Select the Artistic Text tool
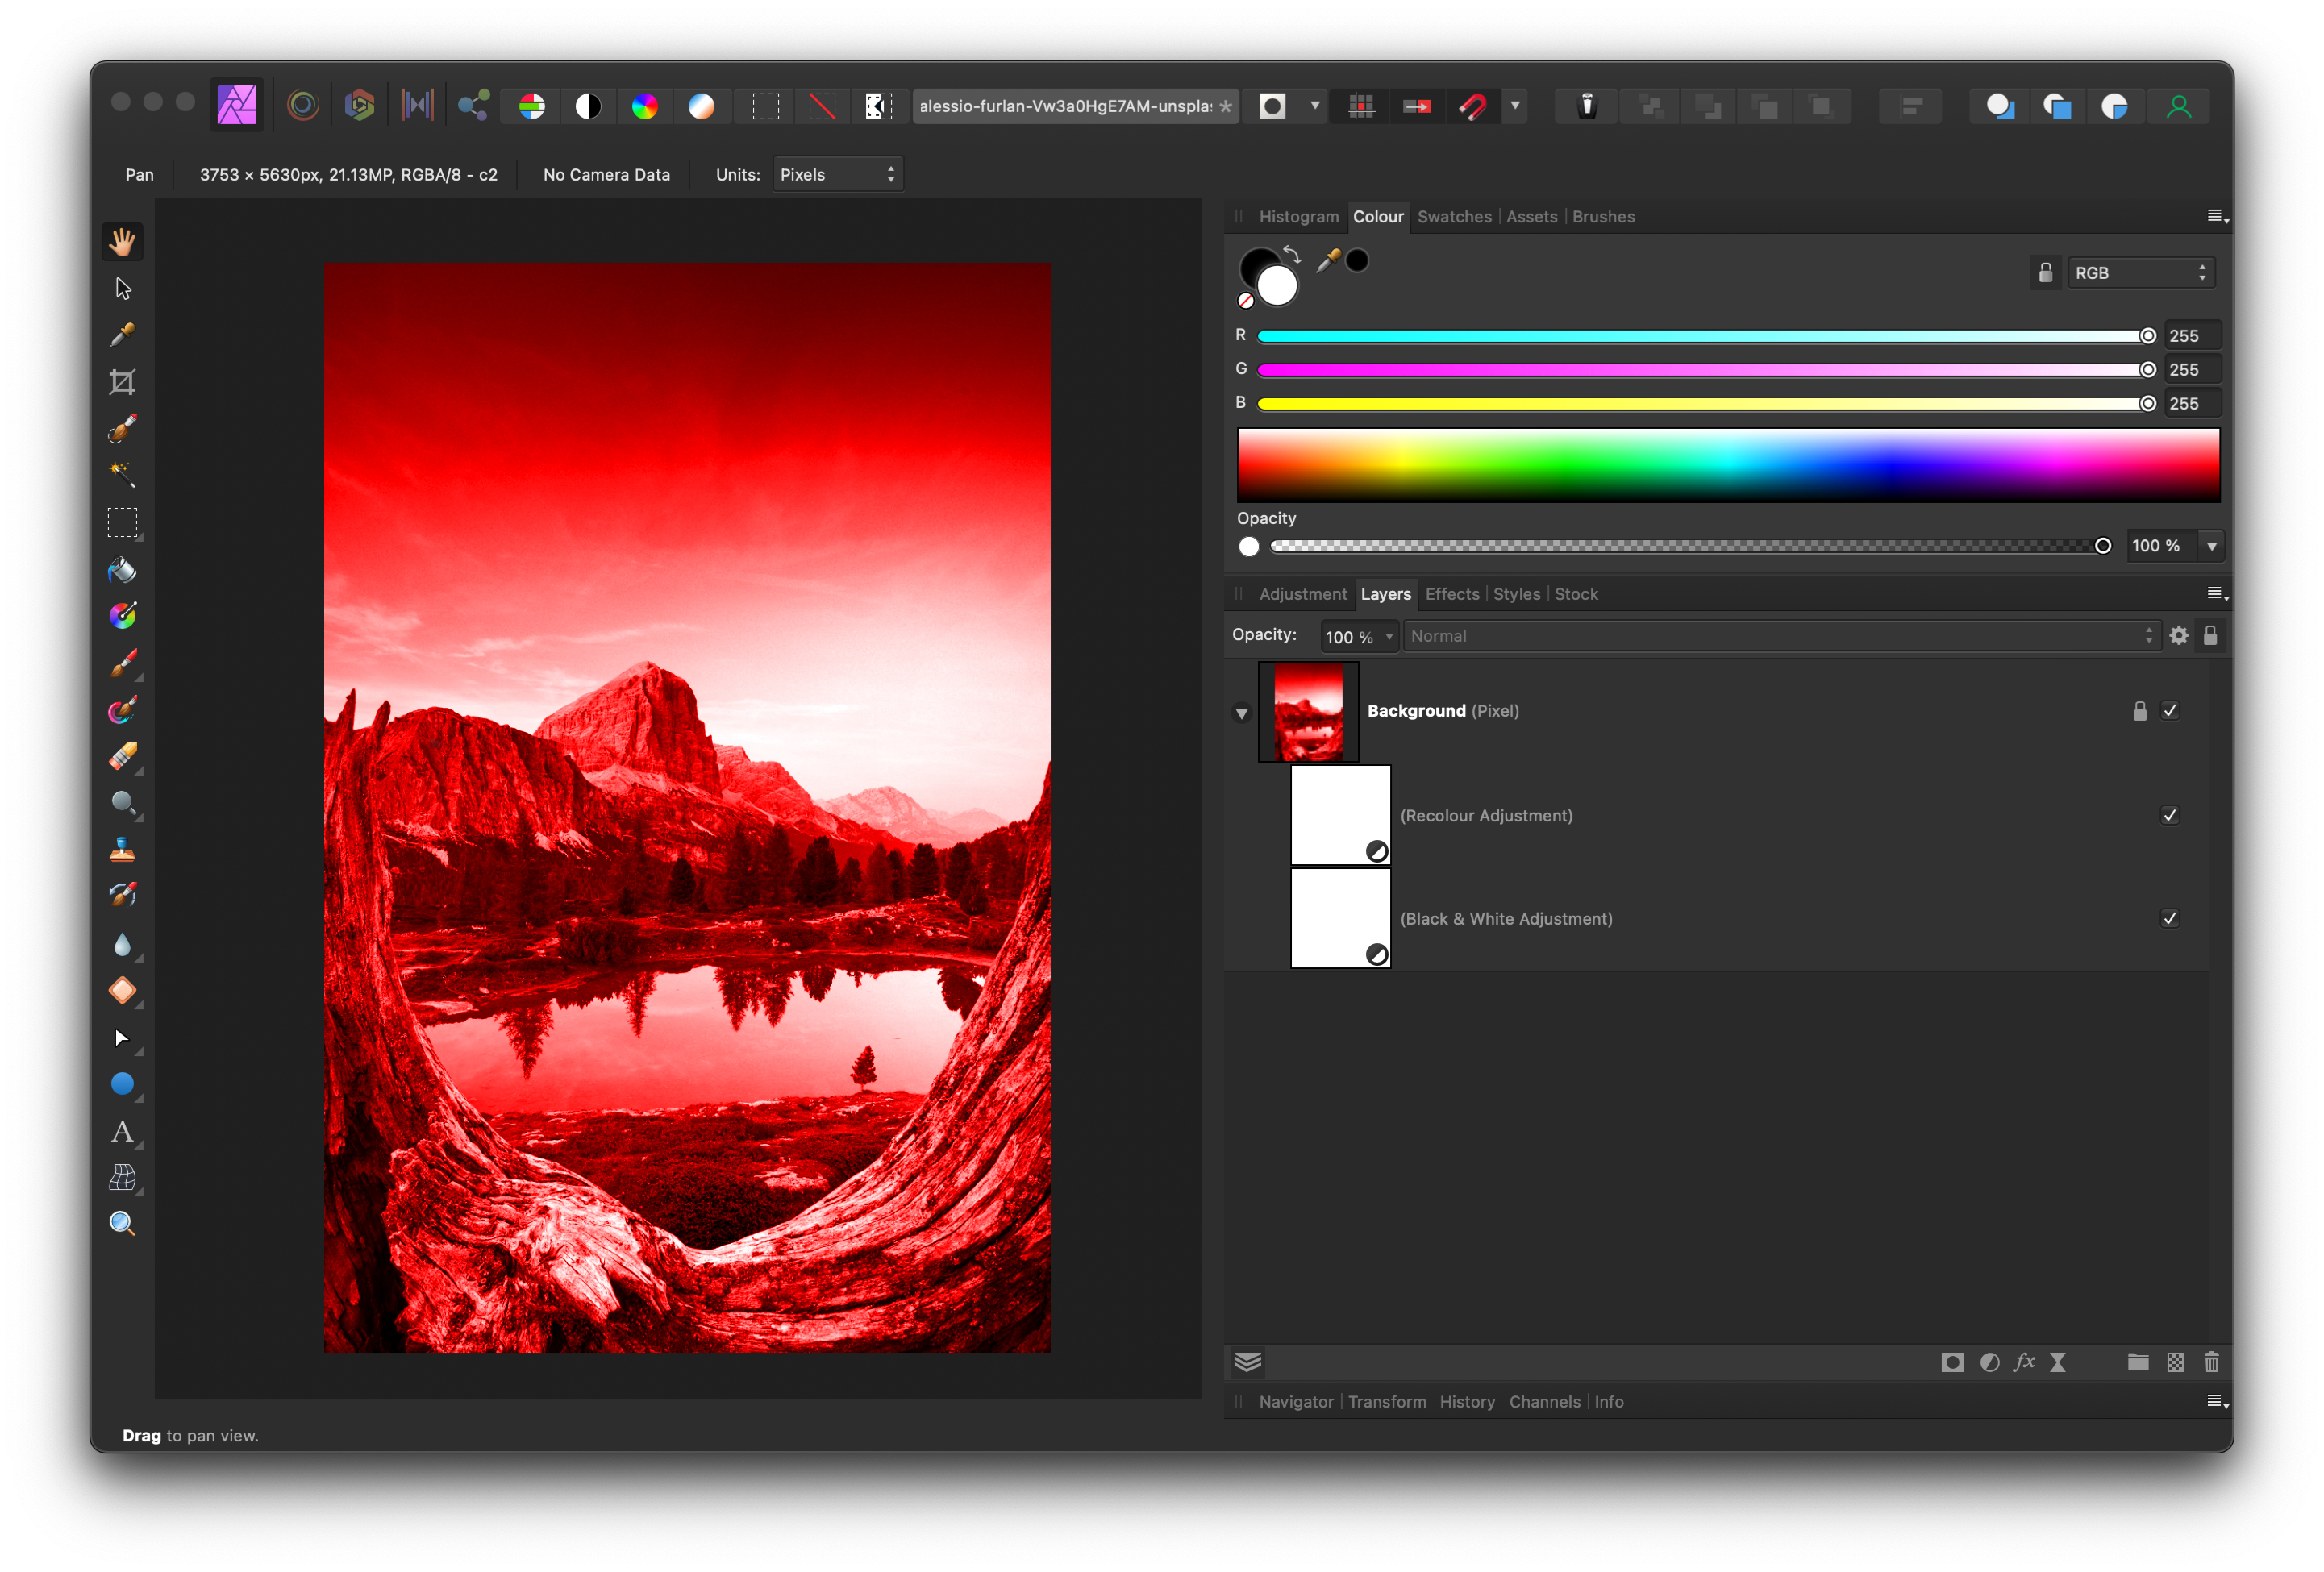Screen dimensions: 2324x1572 pos(122,1131)
